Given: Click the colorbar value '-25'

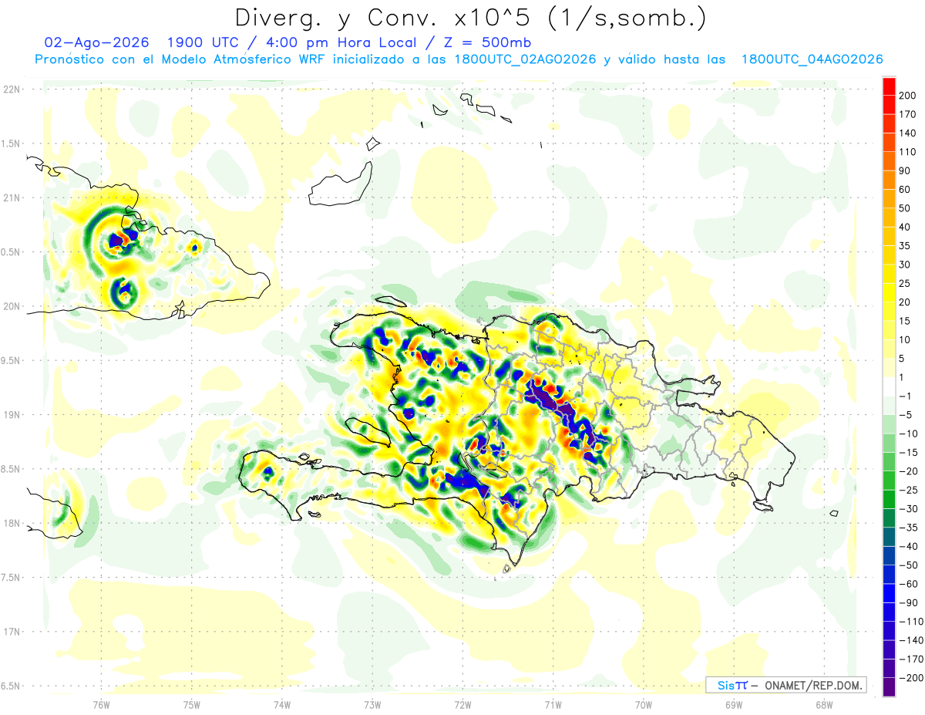Looking at the screenshot, I should click(x=909, y=490).
